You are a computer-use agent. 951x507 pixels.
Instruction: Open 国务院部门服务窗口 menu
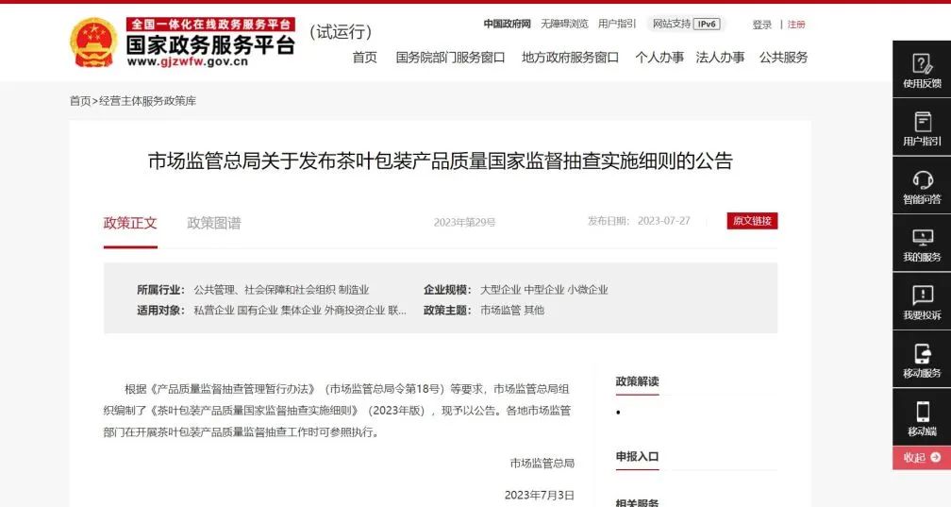[450, 58]
